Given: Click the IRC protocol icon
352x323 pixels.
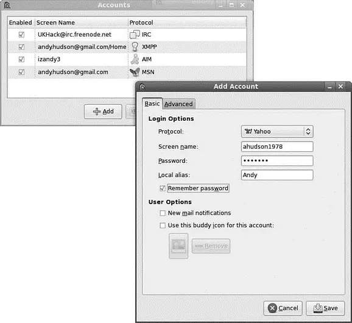Looking at the screenshot, I should 135,34.
